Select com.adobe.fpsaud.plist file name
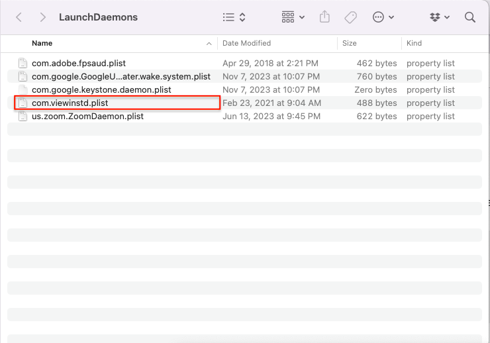The height and width of the screenshot is (343, 490). [x=79, y=63]
